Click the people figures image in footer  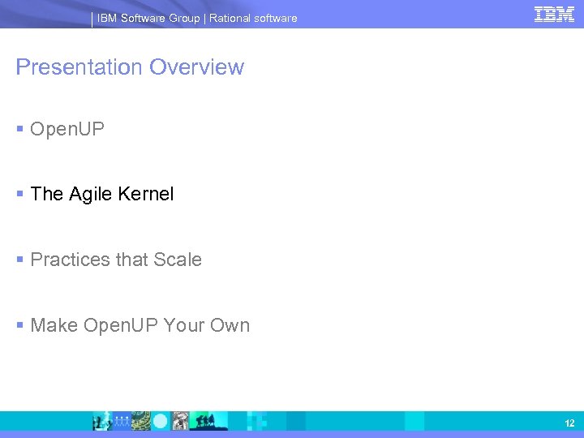(x=122, y=421)
